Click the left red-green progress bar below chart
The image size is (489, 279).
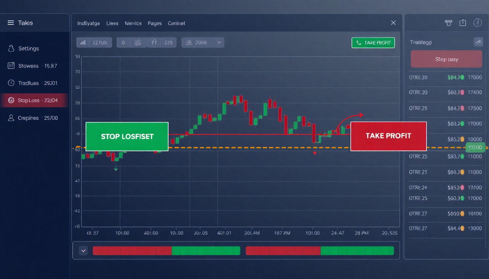[x=167, y=251]
